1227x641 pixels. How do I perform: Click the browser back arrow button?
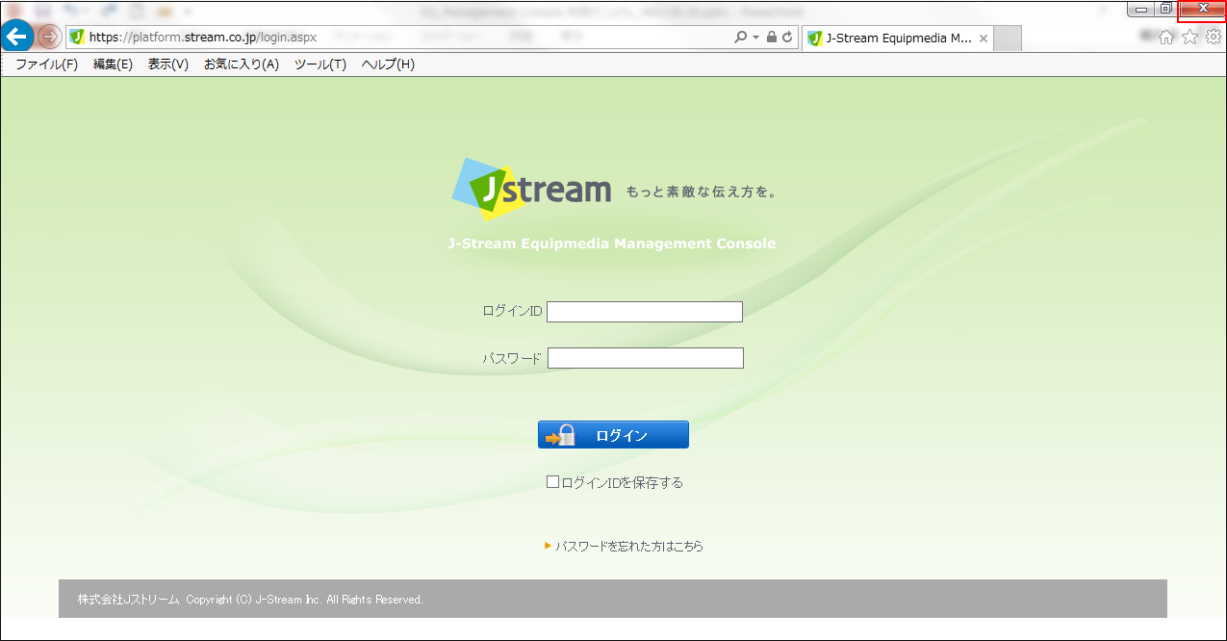coord(17,37)
